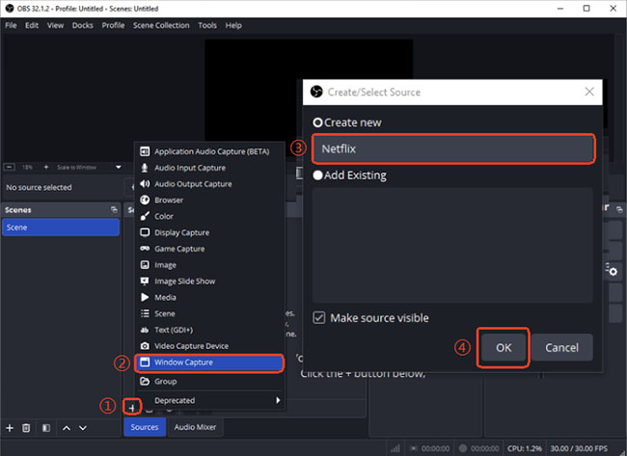Move scene down with down arrow

pos(83,428)
